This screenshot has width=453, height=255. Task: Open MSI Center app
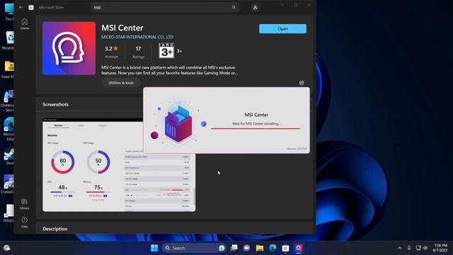(x=282, y=28)
